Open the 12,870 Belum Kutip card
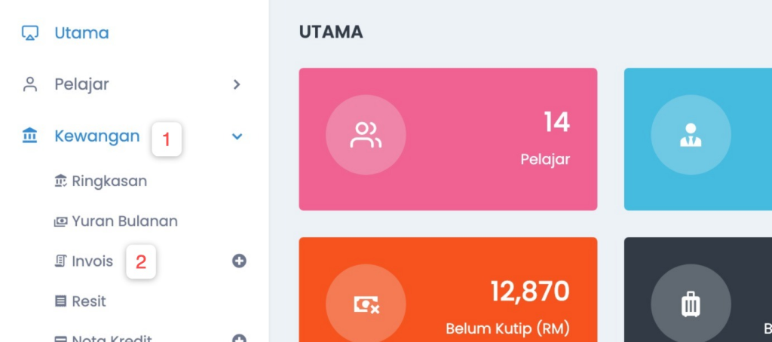 pos(448,290)
